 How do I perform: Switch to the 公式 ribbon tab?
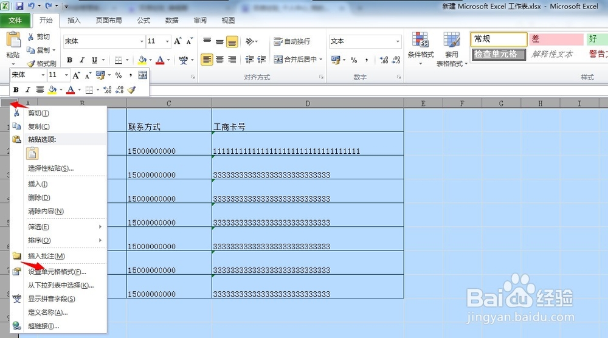pyautogui.click(x=143, y=20)
